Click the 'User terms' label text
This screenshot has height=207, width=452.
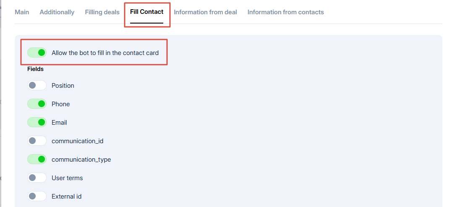(x=67, y=178)
